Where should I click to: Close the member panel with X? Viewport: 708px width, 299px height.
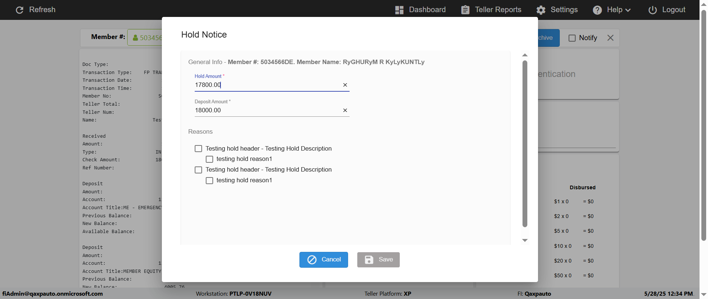(x=610, y=38)
